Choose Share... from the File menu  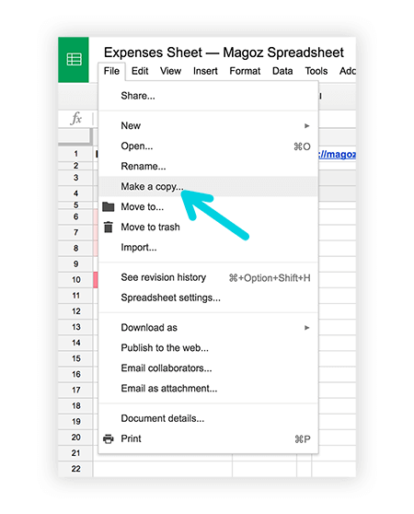208,96
